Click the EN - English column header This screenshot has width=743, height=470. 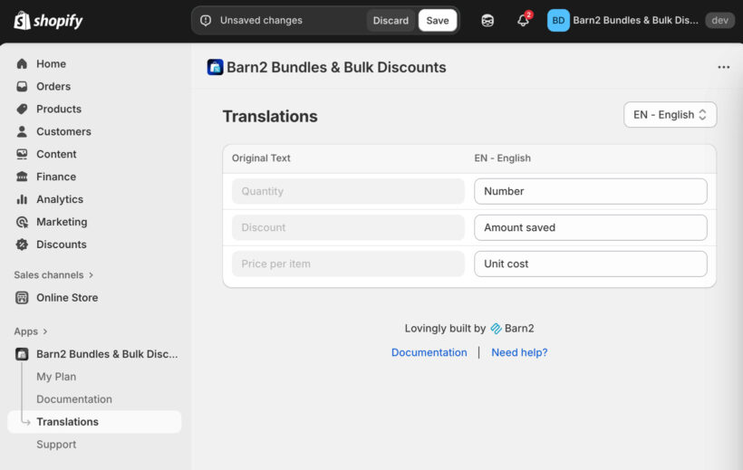click(502, 158)
